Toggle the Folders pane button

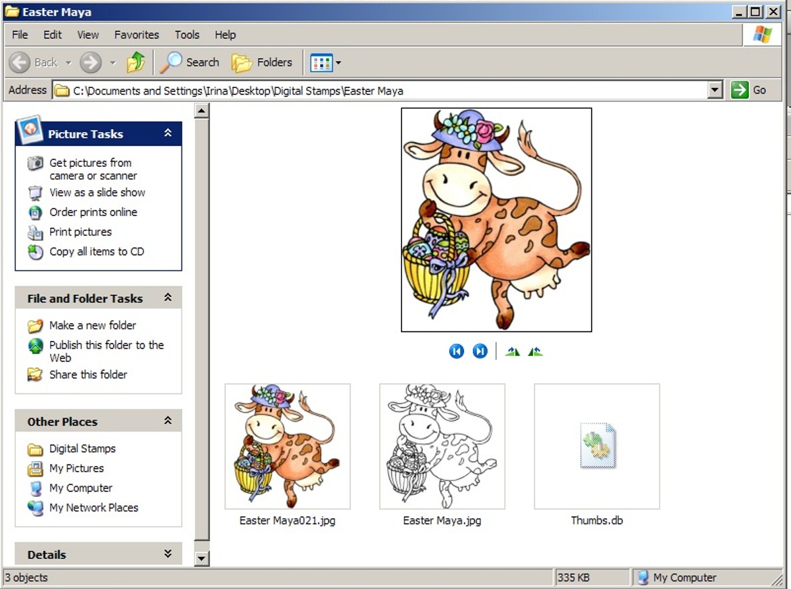click(x=262, y=63)
